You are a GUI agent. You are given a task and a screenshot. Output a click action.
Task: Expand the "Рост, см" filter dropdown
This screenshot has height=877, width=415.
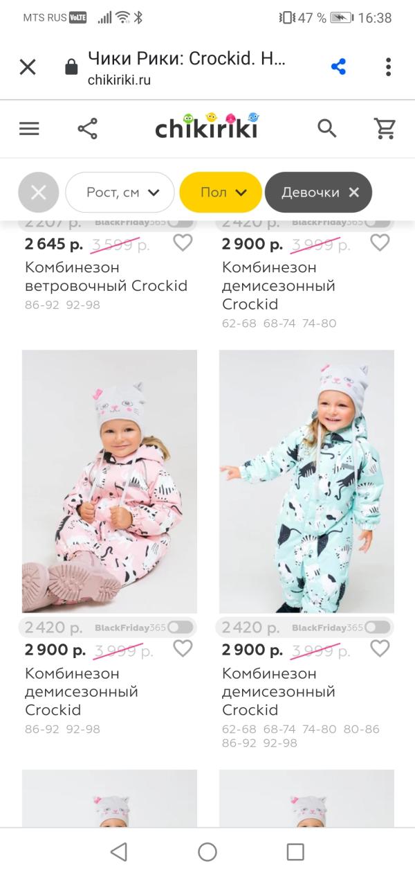click(x=120, y=192)
